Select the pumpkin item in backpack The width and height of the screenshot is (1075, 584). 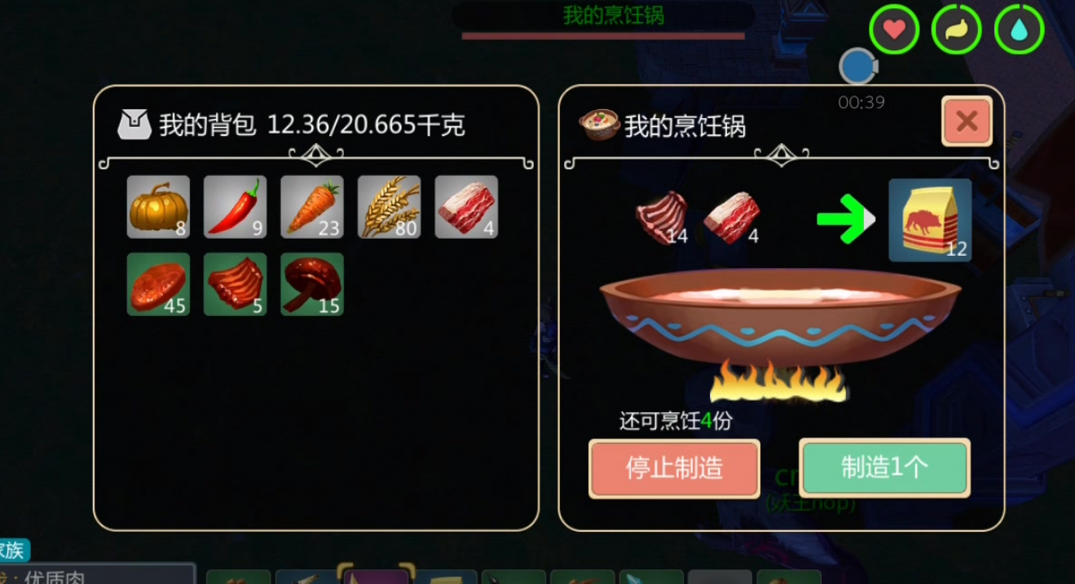pyautogui.click(x=158, y=207)
